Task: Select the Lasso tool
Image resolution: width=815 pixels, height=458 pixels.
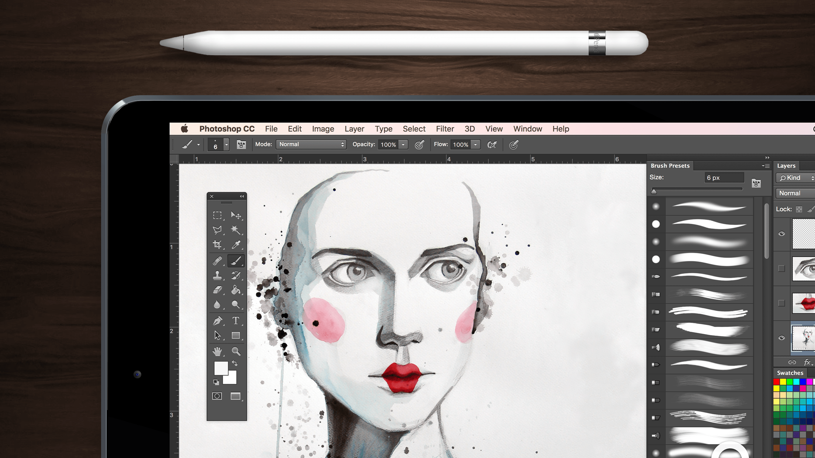Action: (218, 229)
